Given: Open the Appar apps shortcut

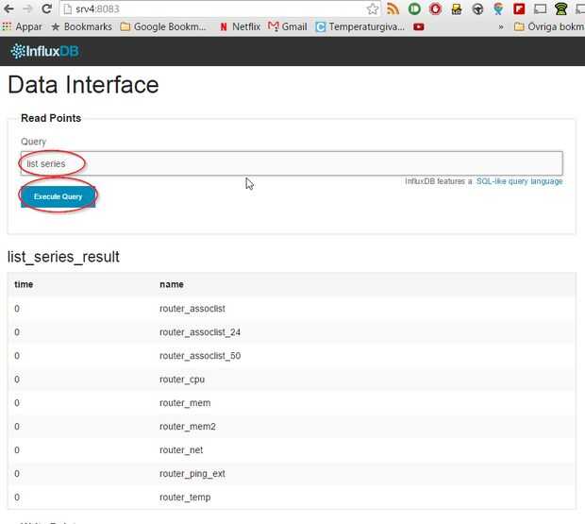Looking at the screenshot, I should 22,26.
